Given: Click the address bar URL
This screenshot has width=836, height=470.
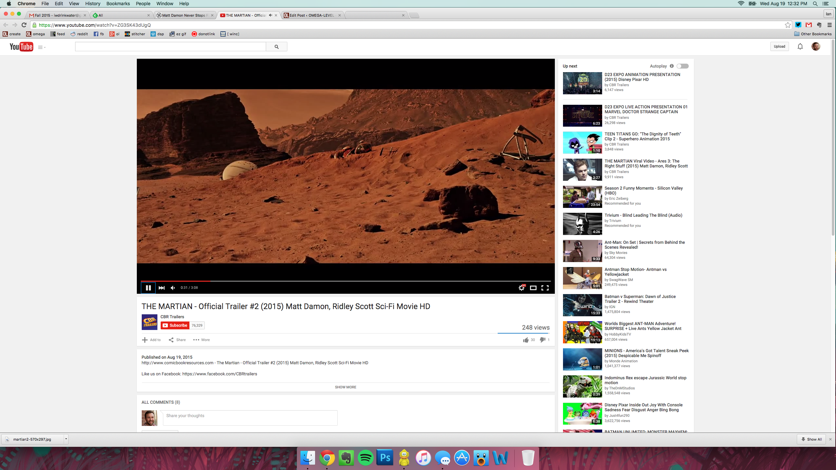Looking at the screenshot, I should (x=95, y=25).
